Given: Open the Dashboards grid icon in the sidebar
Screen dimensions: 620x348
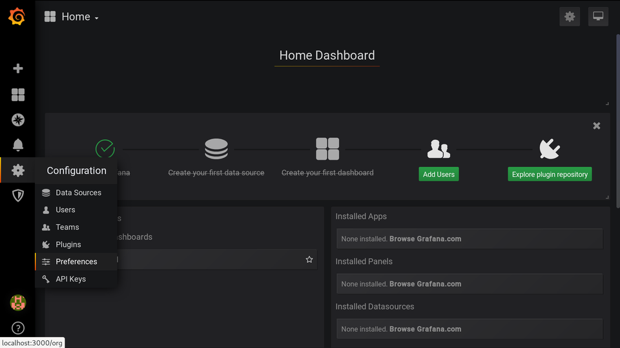Looking at the screenshot, I should click(18, 95).
